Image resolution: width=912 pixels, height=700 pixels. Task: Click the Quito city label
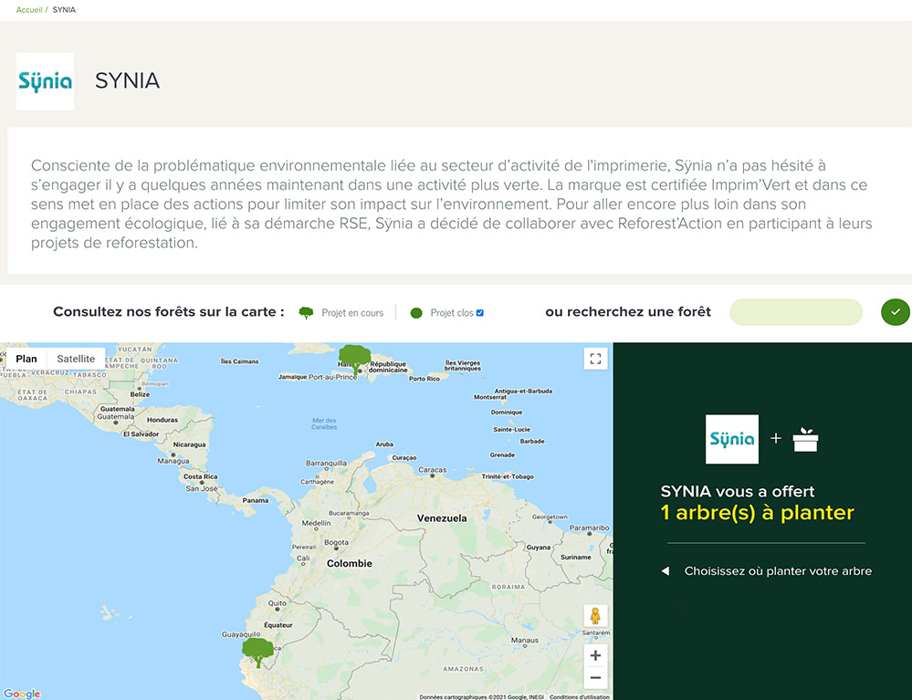pyautogui.click(x=278, y=603)
